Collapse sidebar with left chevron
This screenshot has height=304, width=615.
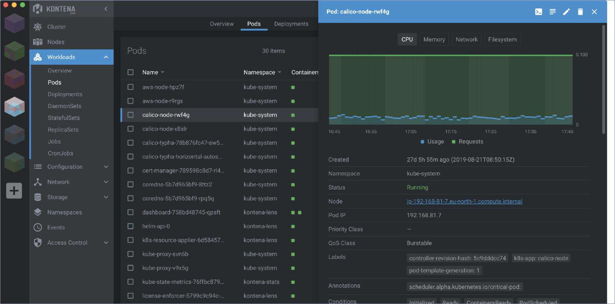(106, 9)
